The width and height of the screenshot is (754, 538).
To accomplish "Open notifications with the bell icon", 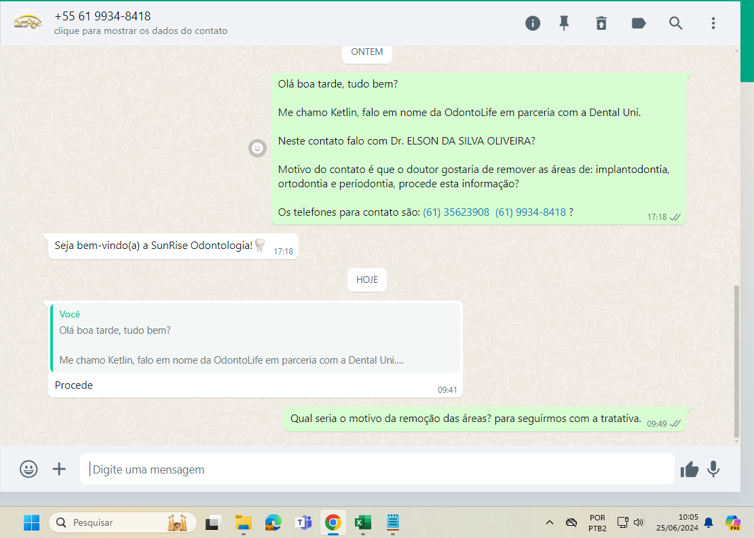I will pos(709,522).
